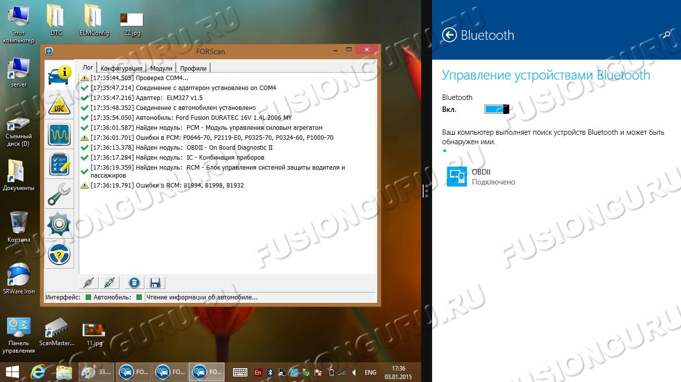Switch to the Конфигурация tab
Screen dimensions: 681x382
pos(121,68)
